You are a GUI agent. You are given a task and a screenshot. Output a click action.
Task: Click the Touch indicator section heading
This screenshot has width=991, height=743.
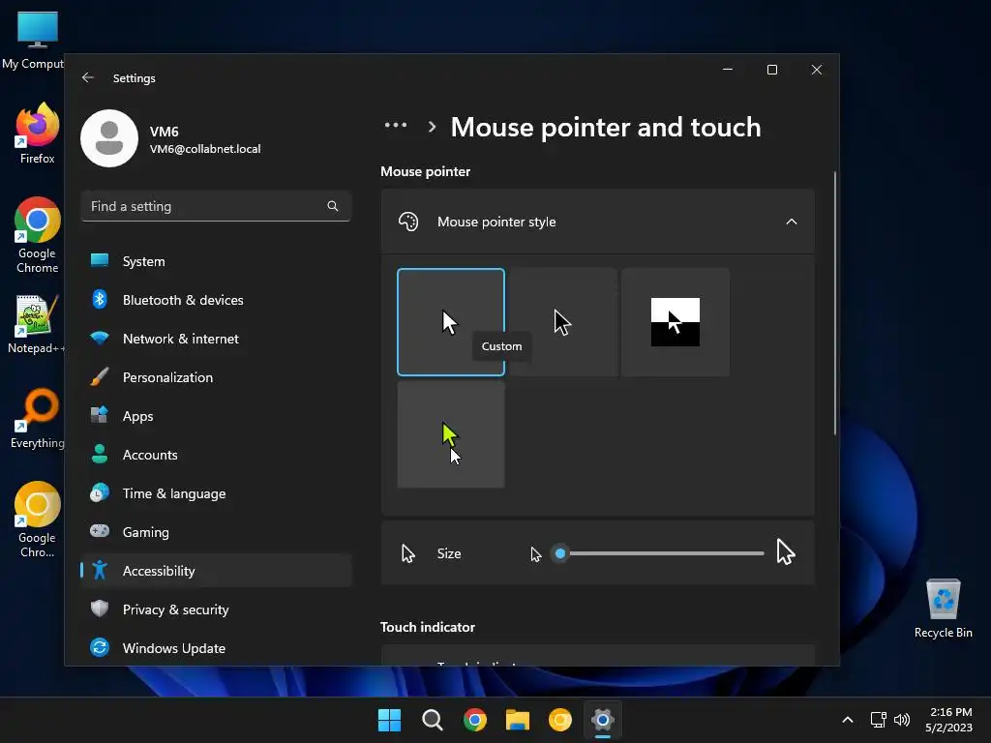click(428, 627)
